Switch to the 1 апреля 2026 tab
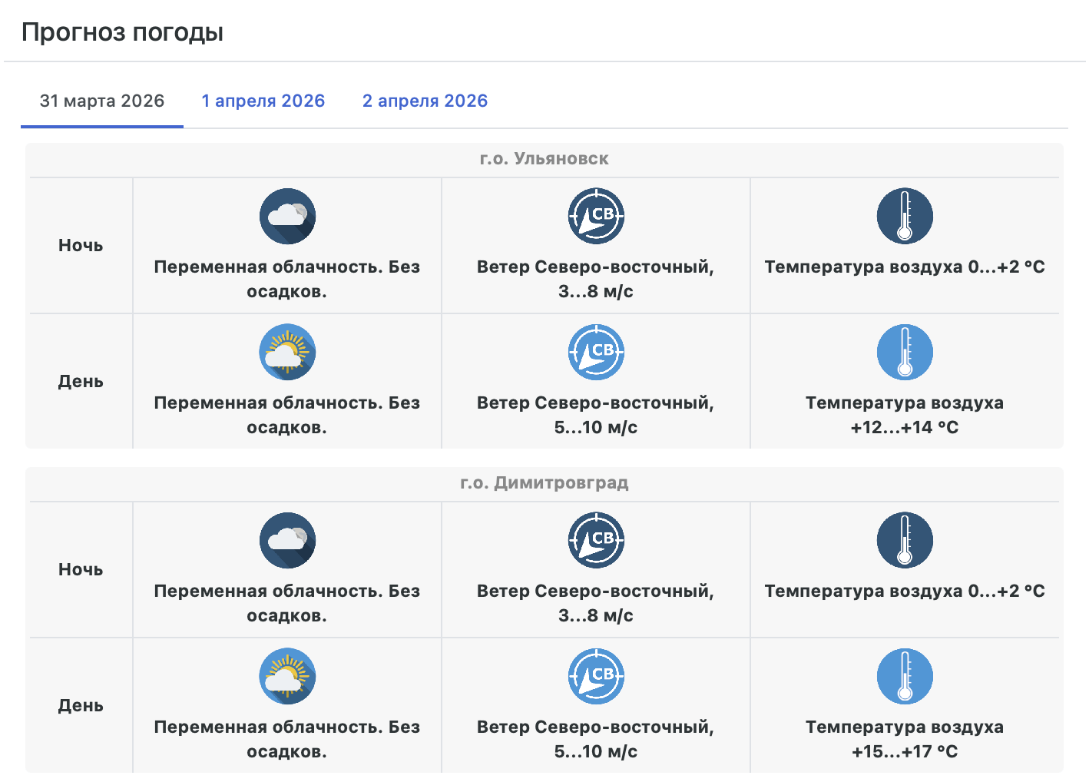 coord(263,101)
